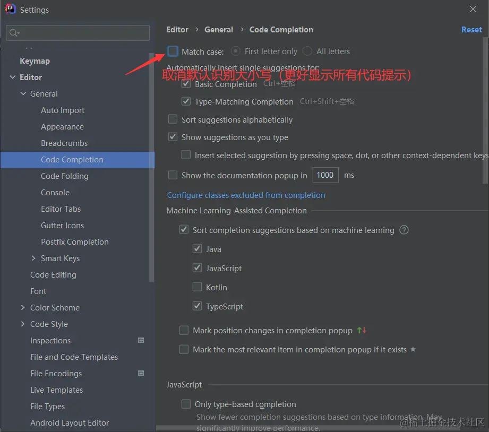Select the All letters radio button
Viewport: 489px width, 432px height.
pos(307,51)
